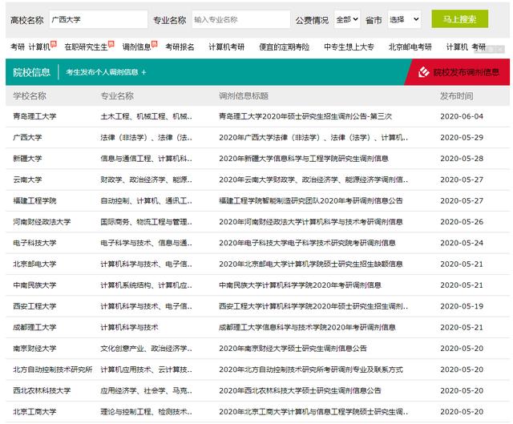Click 文化创意产业、政治经济学.. major cell
513x424 pixels.
point(146,349)
